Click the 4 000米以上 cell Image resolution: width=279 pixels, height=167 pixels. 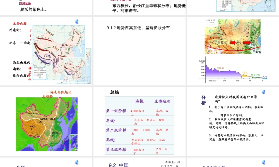point(137,112)
